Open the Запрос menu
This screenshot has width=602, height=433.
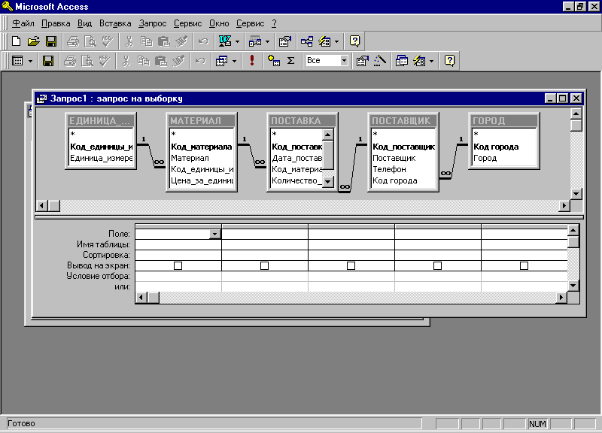(x=153, y=23)
